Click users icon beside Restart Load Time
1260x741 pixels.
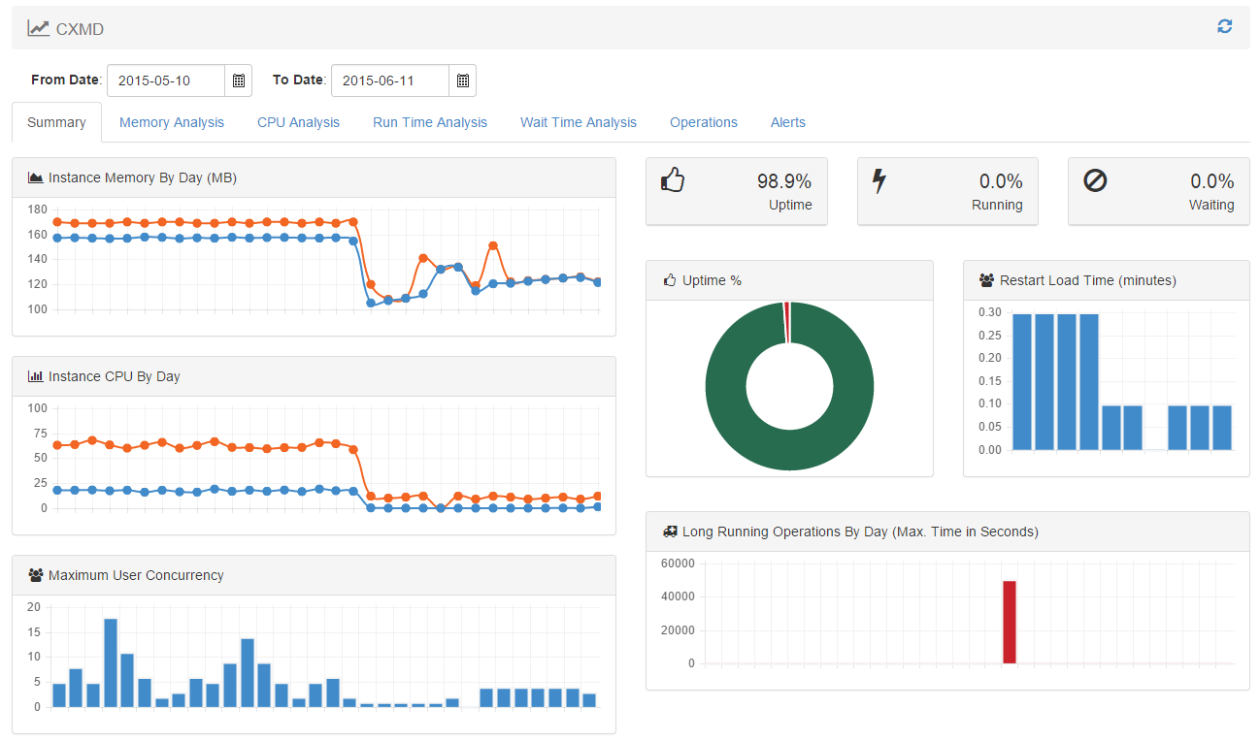click(987, 280)
